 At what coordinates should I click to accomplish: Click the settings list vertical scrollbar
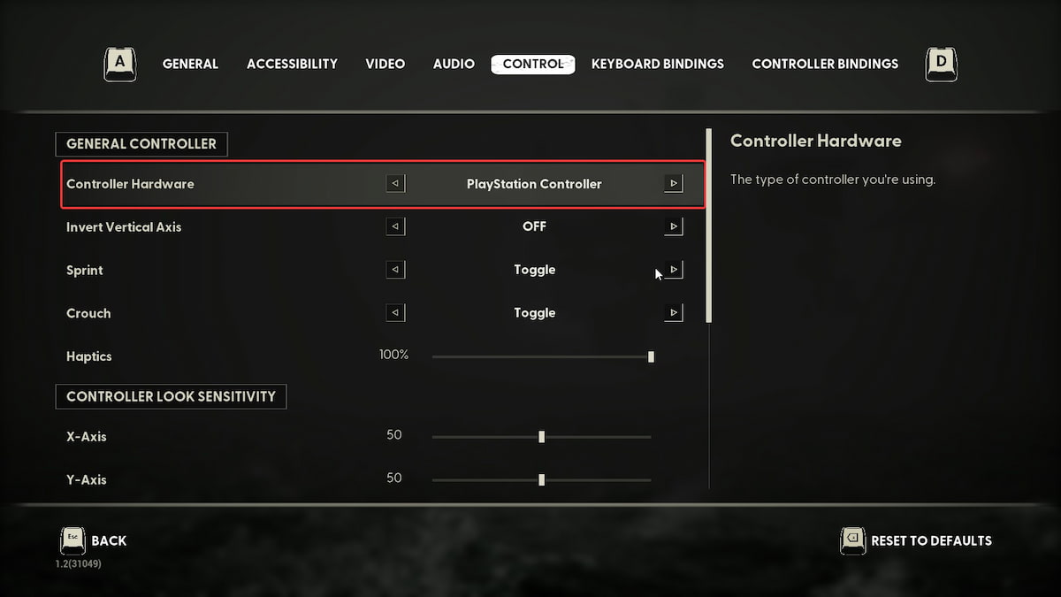click(708, 226)
